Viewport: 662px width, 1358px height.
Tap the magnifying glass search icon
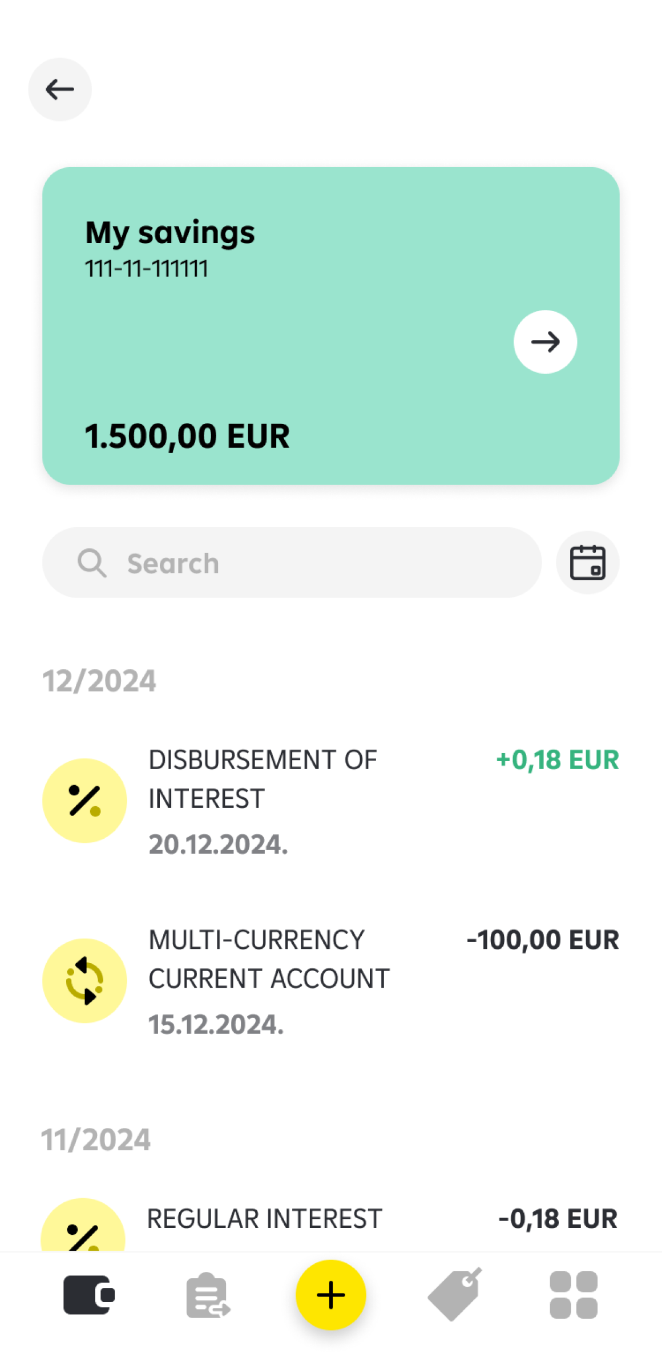point(91,563)
